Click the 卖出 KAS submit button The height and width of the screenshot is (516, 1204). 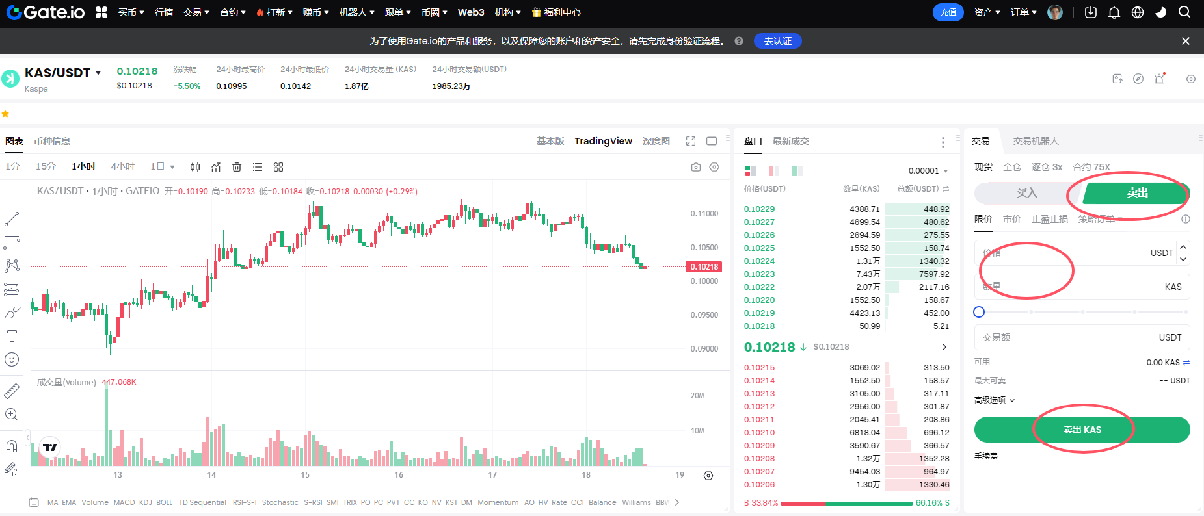(x=1082, y=430)
